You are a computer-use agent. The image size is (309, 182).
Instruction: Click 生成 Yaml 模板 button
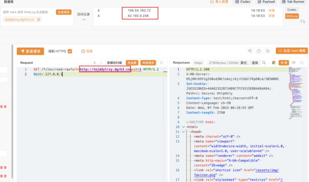pyautogui.click(x=292, y=51)
